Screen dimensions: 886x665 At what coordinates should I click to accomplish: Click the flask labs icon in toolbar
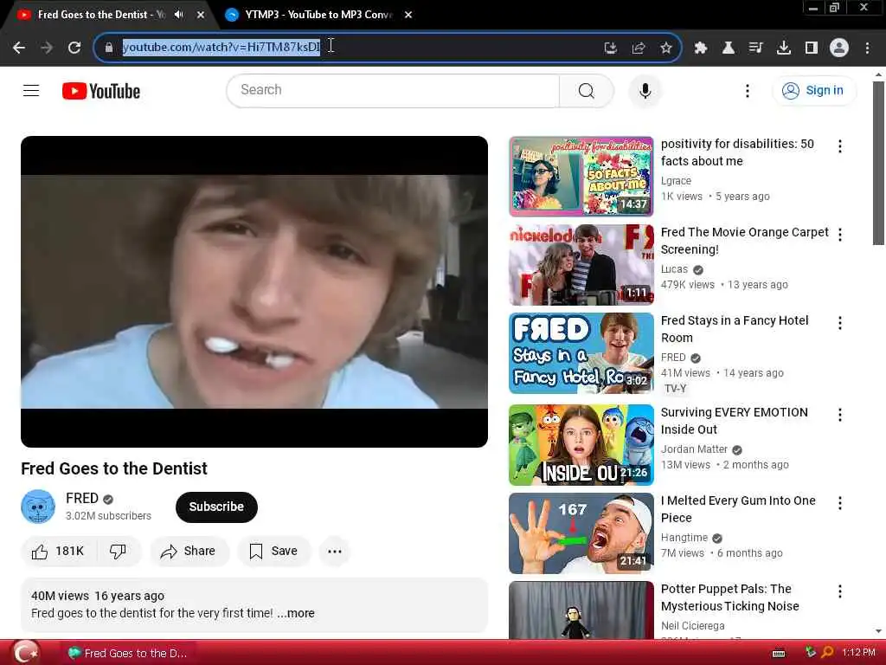pos(729,48)
